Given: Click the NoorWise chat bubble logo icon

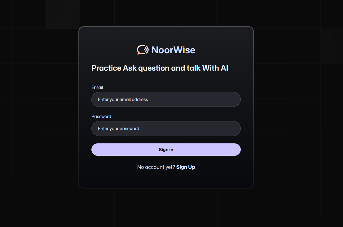Looking at the screenshot, I should [x=143, y=50].
